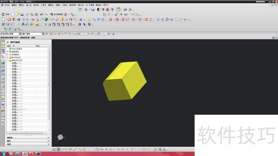Click the circle tool in bottom sketch toolbar
The image size is (278, 156).
tap(84, 149)
